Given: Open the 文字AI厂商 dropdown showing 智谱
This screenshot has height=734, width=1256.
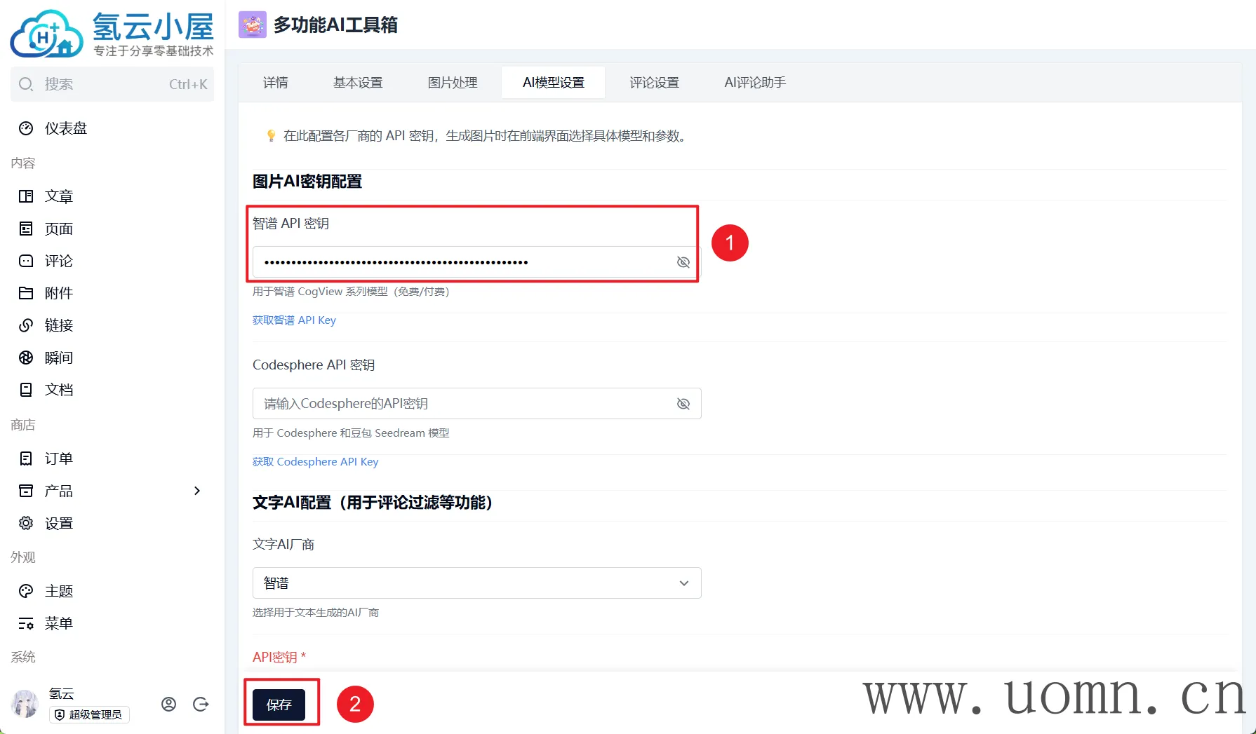Looking at the screenshot, I should (x=477, y=583).
